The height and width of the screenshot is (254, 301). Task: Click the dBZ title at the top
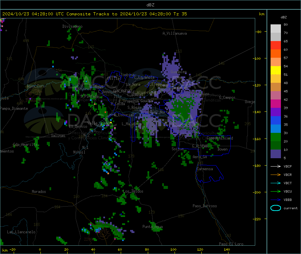[150, 5]
